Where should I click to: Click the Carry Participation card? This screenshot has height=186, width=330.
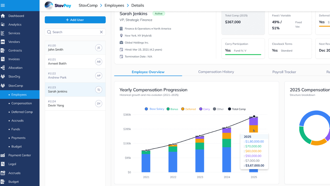click(x=243, y=49)
